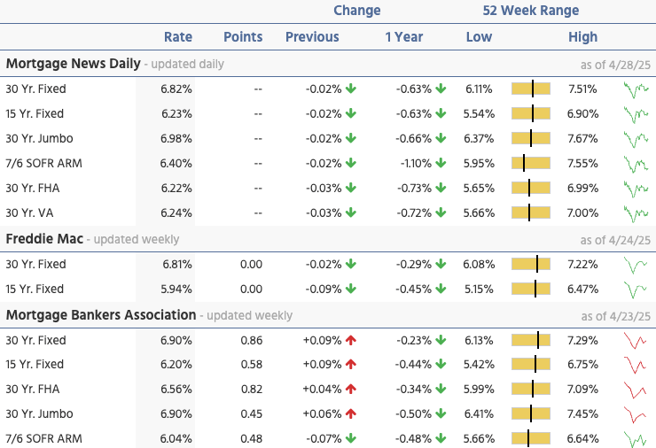Click the red sparkline for MBA 30 Yr. Fixed
This screenshot has height=448, width=656.
tap(636, 340)
